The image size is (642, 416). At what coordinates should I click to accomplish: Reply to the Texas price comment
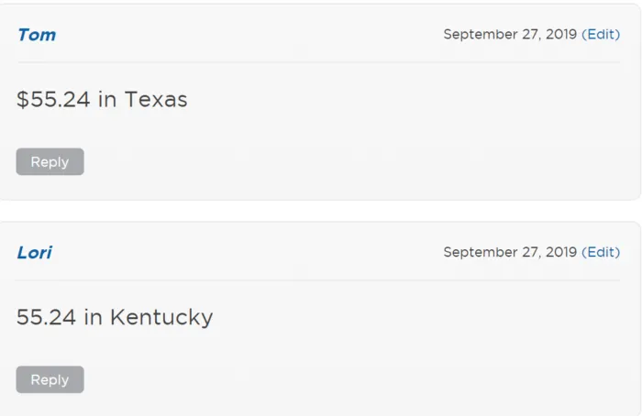50,162
